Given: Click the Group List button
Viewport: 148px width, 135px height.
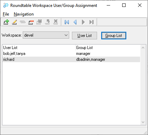Looking at the screenshot, I should (x=114, y=36).
